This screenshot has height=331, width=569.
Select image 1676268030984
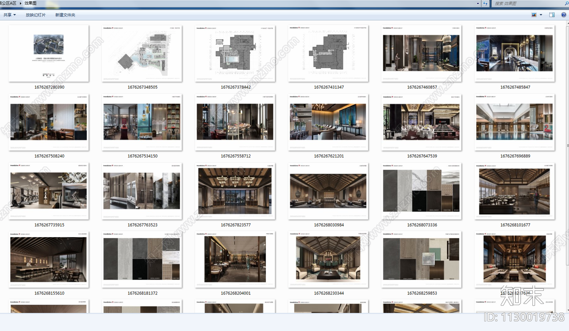click(x=328, y=191)
